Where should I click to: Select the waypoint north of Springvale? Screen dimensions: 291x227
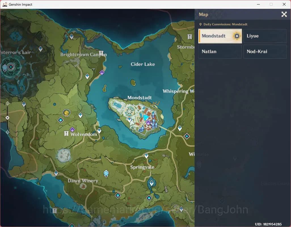click(x=146, y=155)
